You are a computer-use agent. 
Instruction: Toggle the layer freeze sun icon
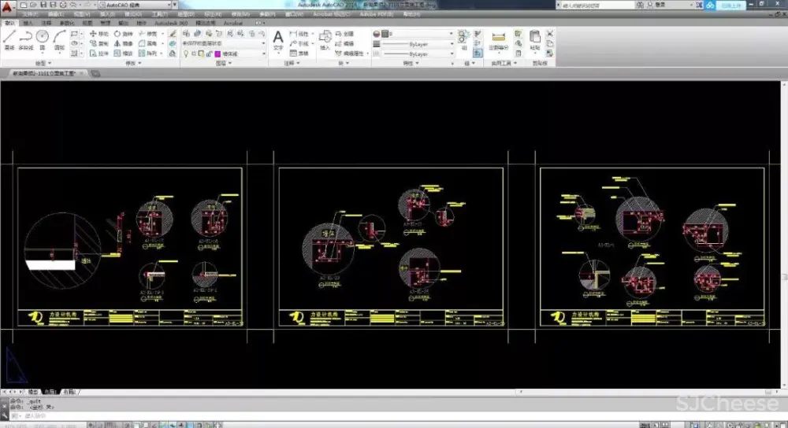[x=193, y=54]
